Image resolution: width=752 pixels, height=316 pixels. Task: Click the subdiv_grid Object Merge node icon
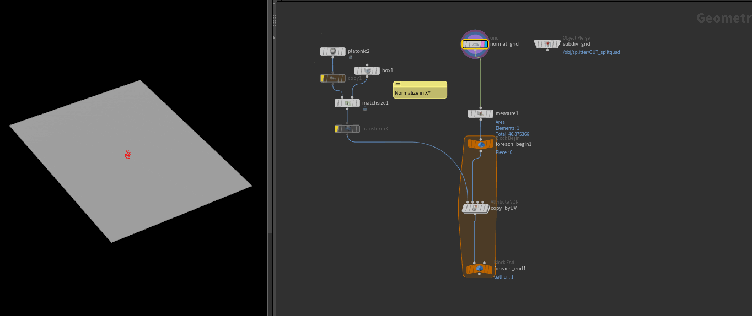pos(547,44)
